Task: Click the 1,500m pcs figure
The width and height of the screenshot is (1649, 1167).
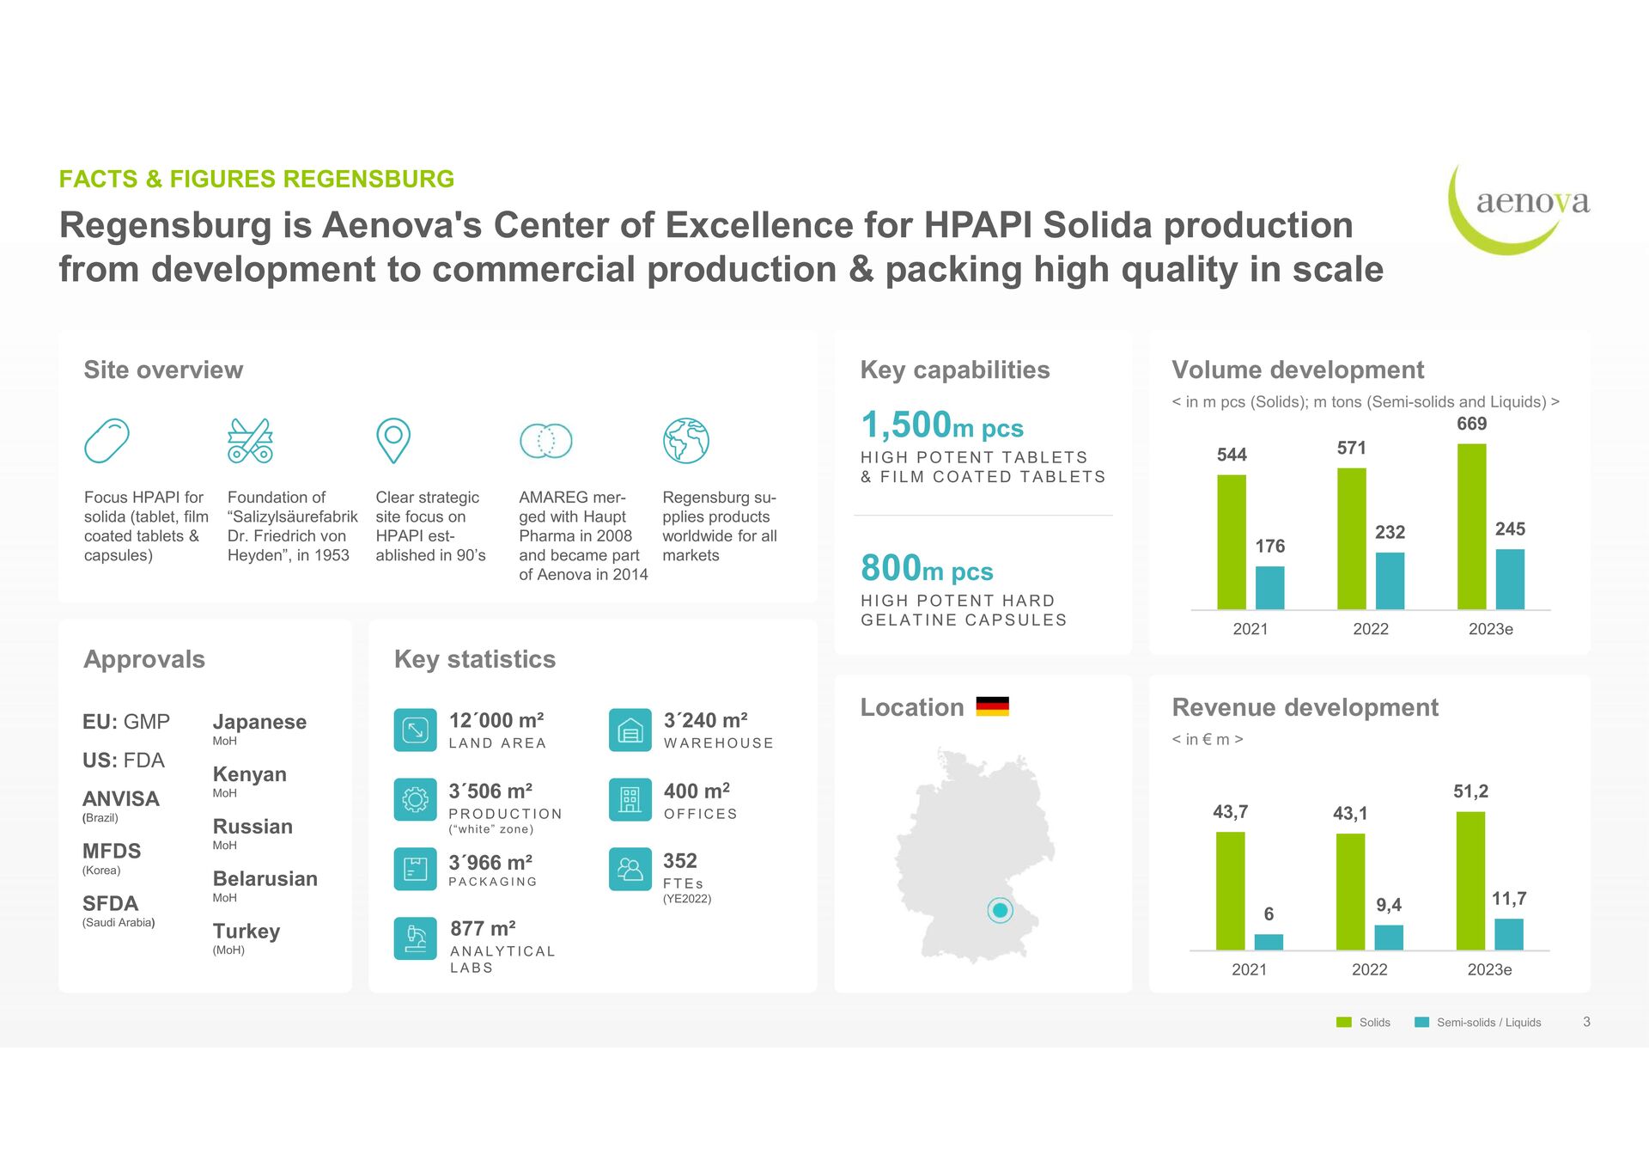Action: pyautogui.click(x=942, y=425)
